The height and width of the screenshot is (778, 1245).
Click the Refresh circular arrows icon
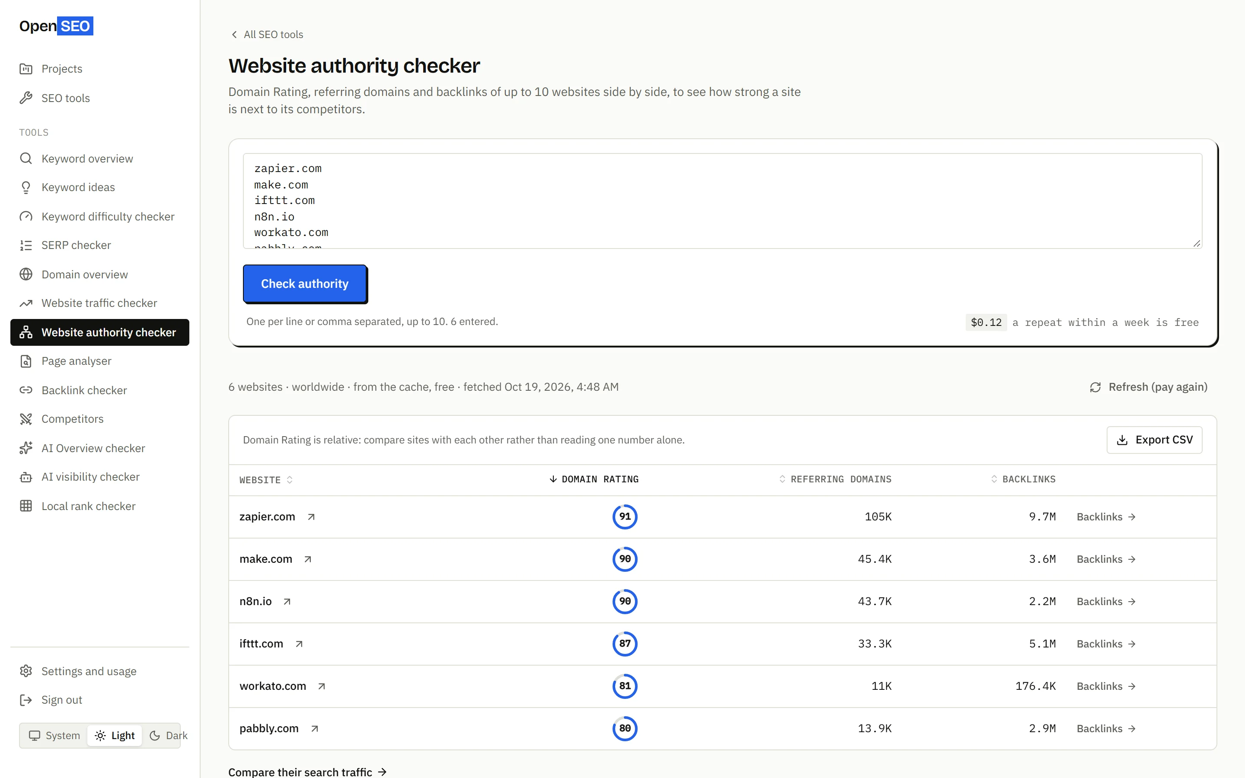[x=1095, y=387]
